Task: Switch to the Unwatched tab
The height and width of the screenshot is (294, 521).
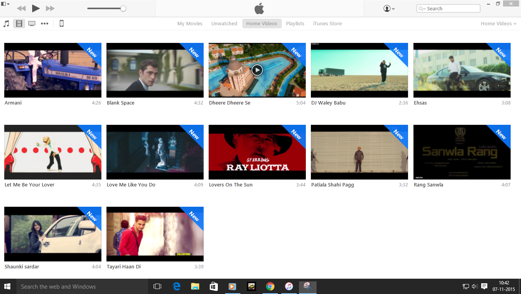Action: (224, 24)
